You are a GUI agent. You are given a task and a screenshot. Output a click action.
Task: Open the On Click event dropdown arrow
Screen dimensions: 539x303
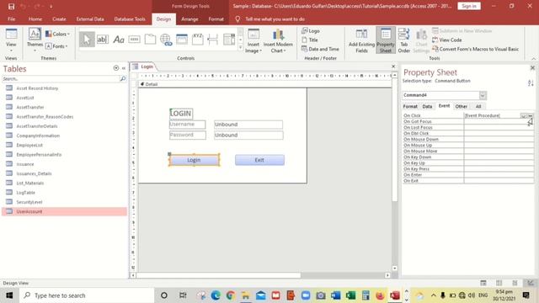524,116
